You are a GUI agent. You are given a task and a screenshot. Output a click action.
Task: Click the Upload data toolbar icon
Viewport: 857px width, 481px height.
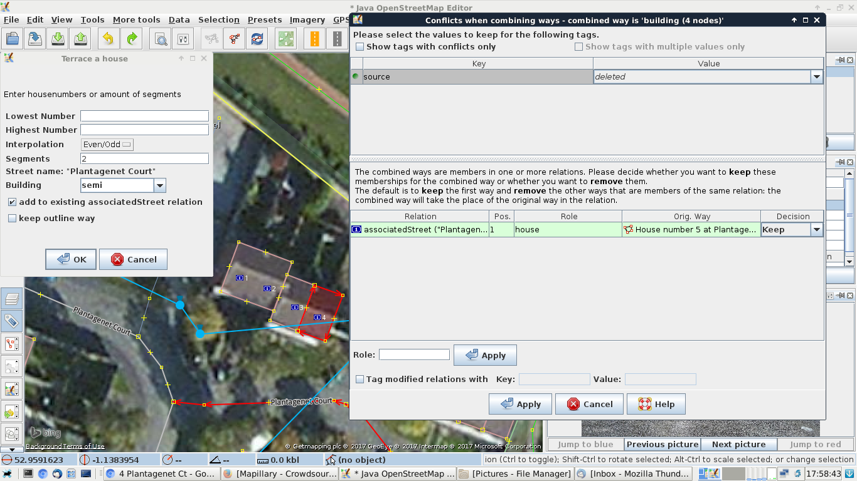(81, 39)
